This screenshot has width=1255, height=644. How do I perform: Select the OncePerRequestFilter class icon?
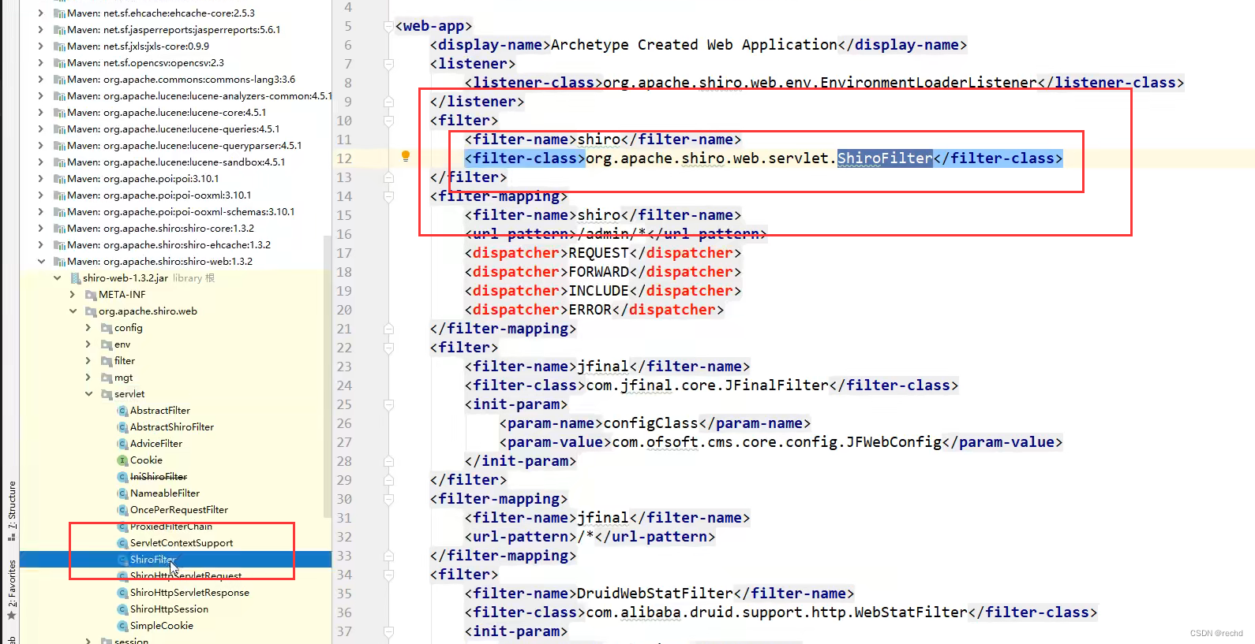pos(122,510)
